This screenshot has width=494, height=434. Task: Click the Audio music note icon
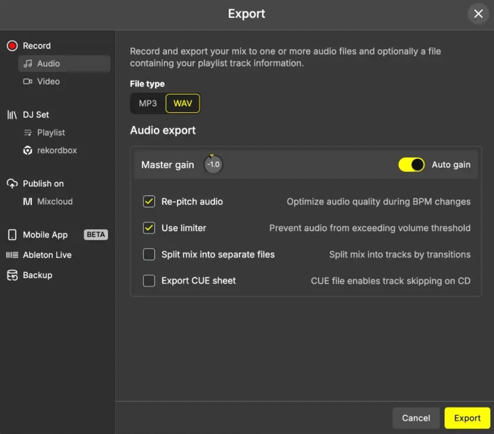coord(28,64)
